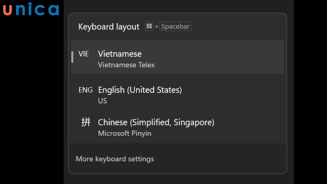This screenshot has width=327, height=184.
Task: Click the Chinese Pinyin 拼 icon
Action: pyautogui.click(x=85, y=122)
